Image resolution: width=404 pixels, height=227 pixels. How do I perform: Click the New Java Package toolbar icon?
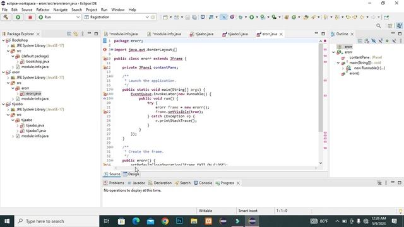(287, 17)
